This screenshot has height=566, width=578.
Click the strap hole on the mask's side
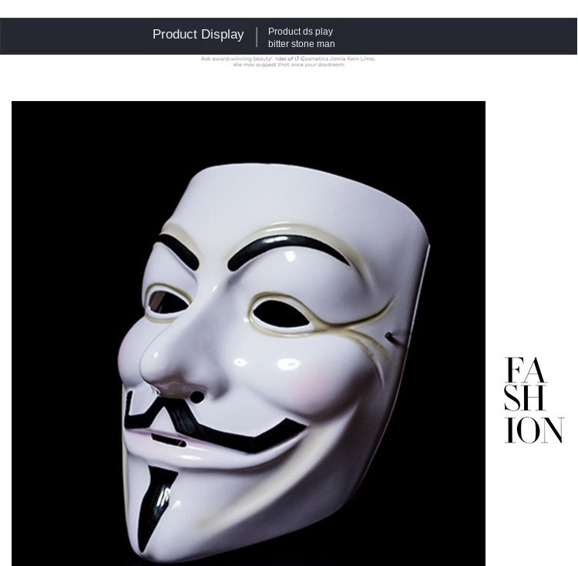point(388,336)
